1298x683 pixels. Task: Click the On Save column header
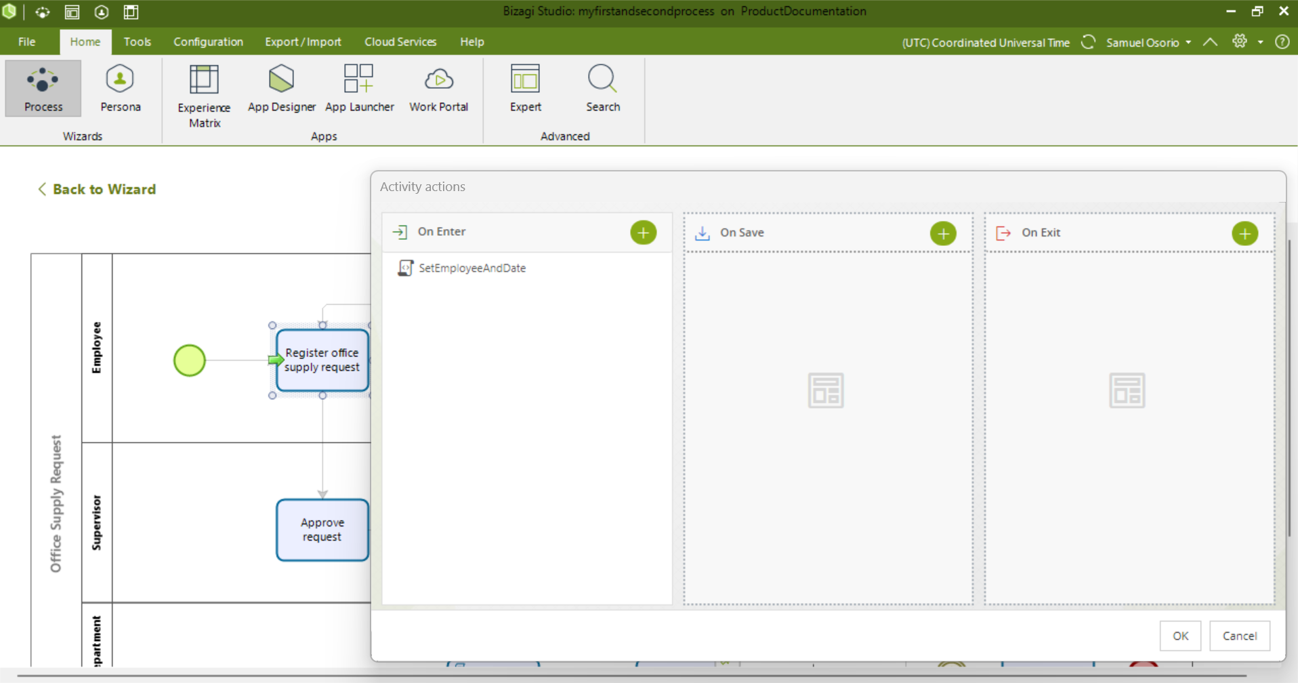[828, 233]
